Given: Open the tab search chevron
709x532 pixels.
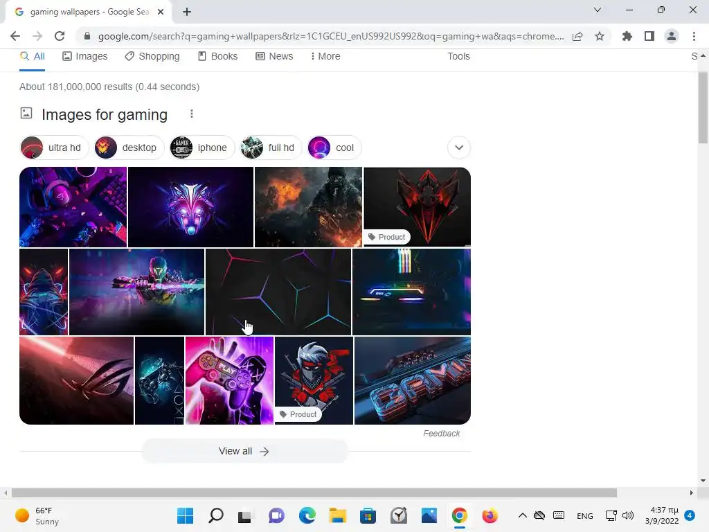Looking at the screenshot, I should [598, 10].
